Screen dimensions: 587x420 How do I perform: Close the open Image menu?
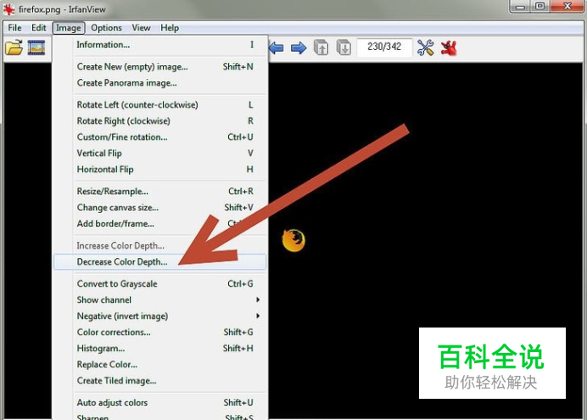(x=69, y=28)
